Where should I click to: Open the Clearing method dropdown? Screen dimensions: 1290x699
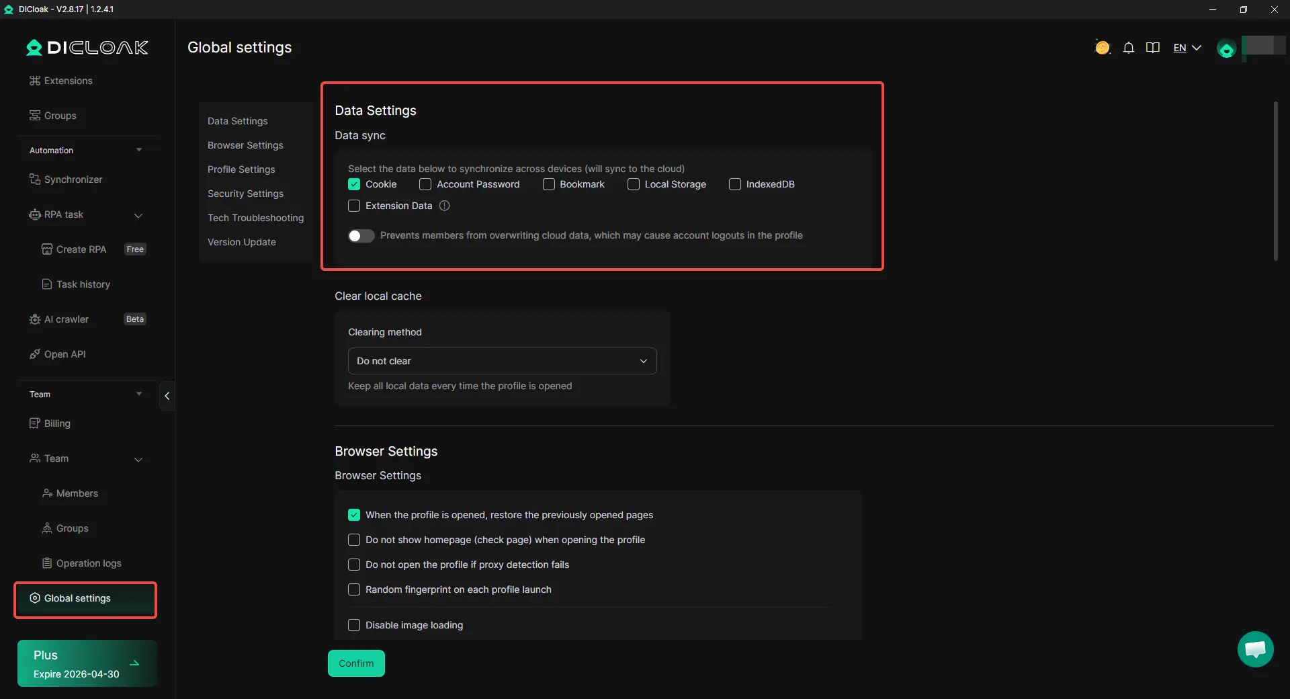coord(502,361)
